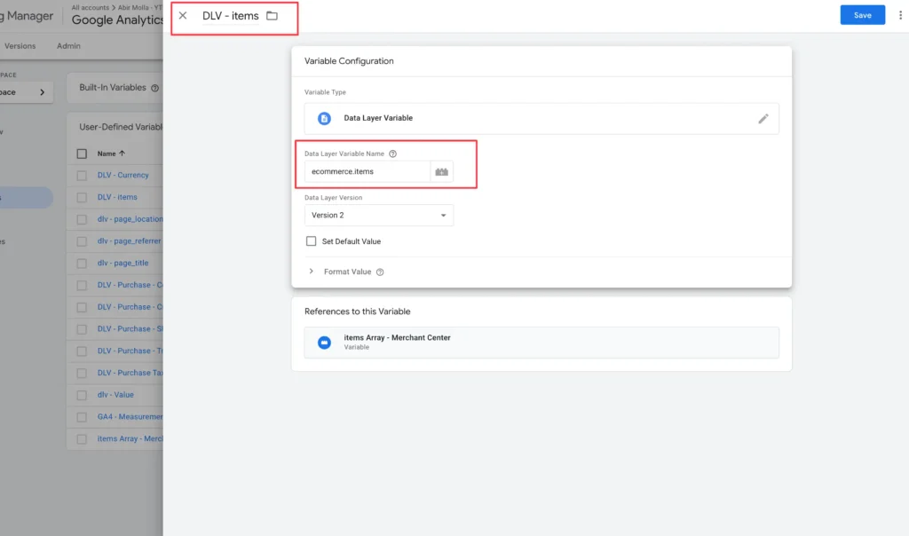Viewport: 909px width, 536px height.
Task: Click the Data Layer Variable blue icon
Action: (321, 118)
